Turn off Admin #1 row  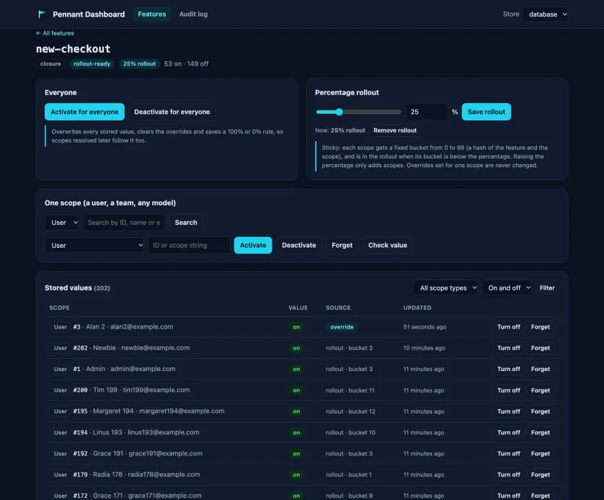tap(508, 369)
